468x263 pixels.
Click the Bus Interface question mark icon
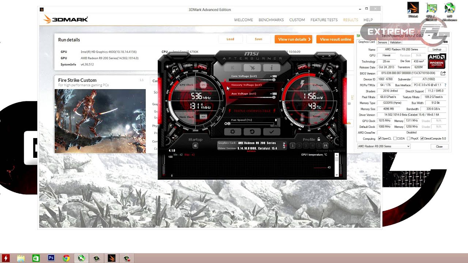tap(445, 85)
